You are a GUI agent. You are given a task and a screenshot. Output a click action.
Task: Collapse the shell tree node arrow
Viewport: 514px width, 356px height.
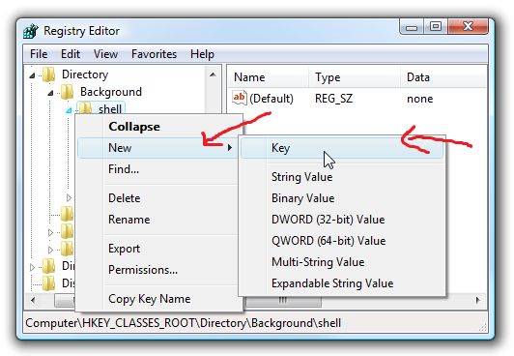click(69, 110)
